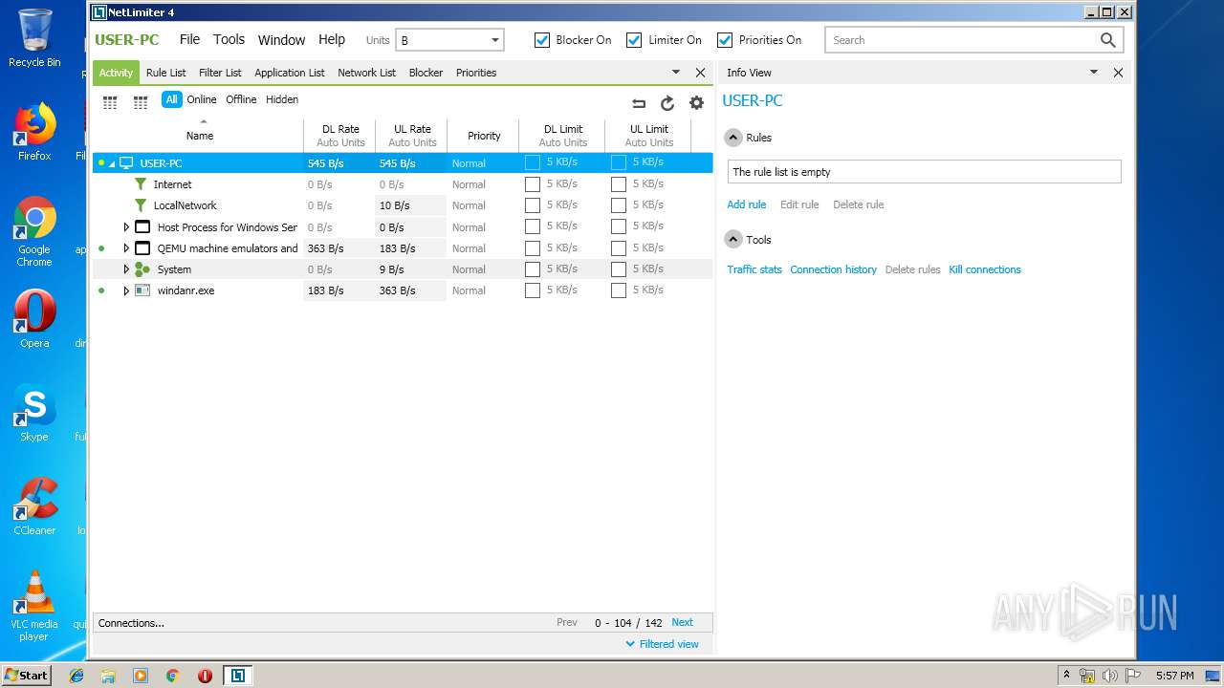Viewport: 1224px width, 688px height.
Task: Open Opera desktop shortcut
Action: coord(34,319)
